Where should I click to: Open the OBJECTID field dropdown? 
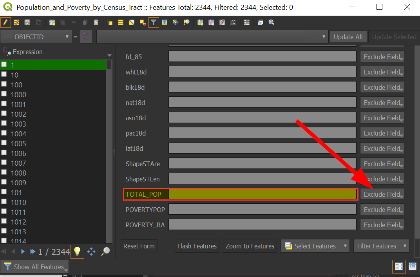pyautogui.click(x=36, y=37)
